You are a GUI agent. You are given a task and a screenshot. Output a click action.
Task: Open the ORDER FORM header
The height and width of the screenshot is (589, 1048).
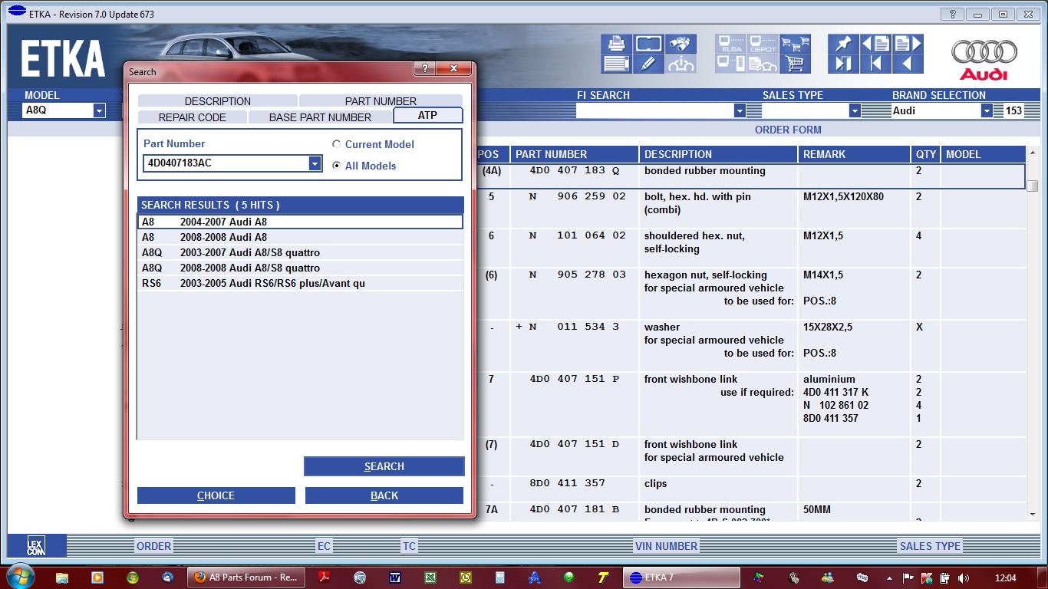tap(788, 130)
